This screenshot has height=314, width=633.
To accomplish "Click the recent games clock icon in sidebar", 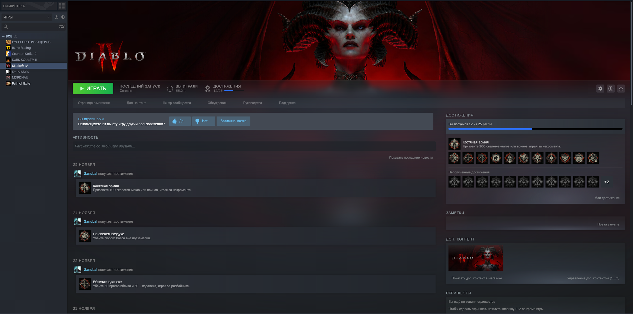I will pos(56,17).
